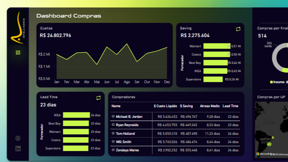The image size is (288, 162).
Task: Expand the Ryan Reynolds row
Action: (x=113, y=125)
